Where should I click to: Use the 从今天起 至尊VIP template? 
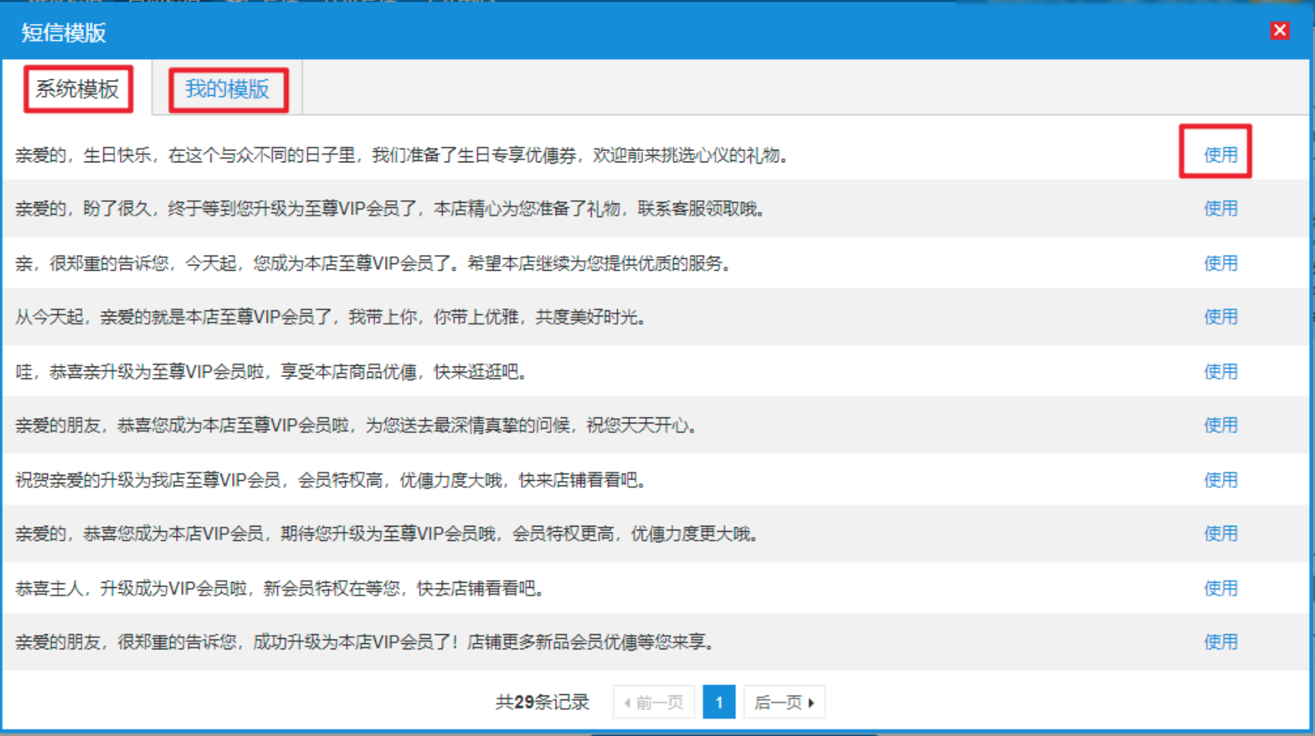[1220, 317]
